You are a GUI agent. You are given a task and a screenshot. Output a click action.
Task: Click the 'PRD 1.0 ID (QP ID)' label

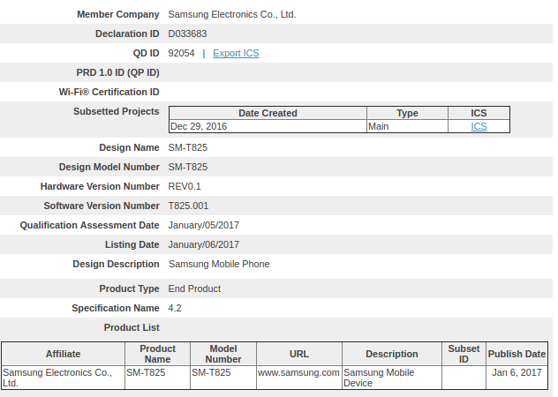click(117, 72)
